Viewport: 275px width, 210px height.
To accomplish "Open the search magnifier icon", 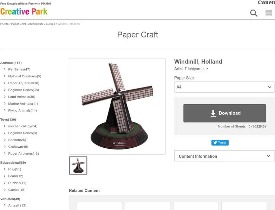I will pos(254,13).
